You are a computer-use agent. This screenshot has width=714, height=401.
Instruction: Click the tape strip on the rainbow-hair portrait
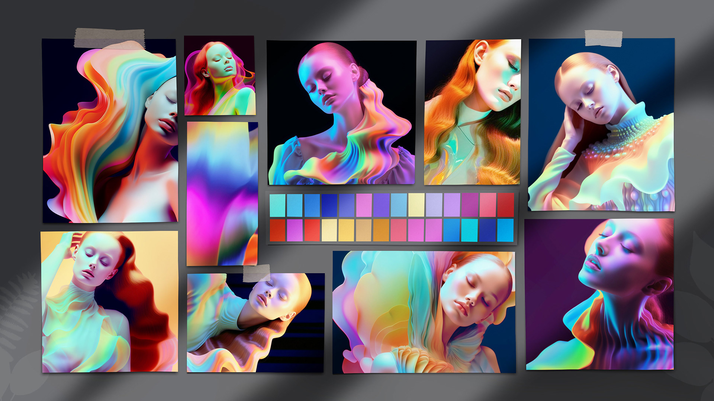pyautogui.click(x=109, y=38)
